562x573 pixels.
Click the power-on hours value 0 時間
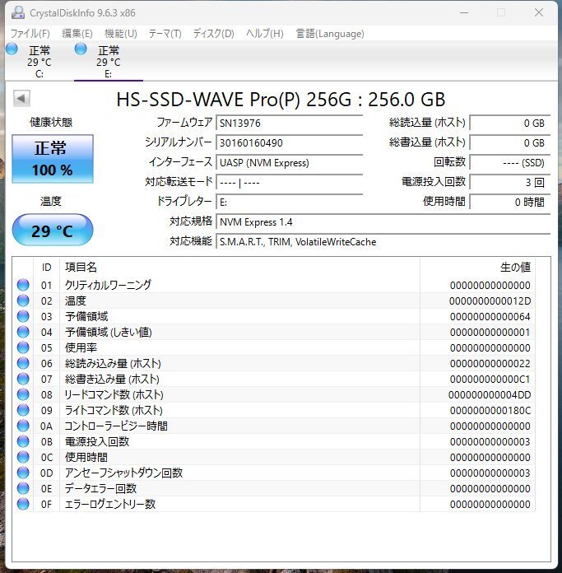pos(510,202)
